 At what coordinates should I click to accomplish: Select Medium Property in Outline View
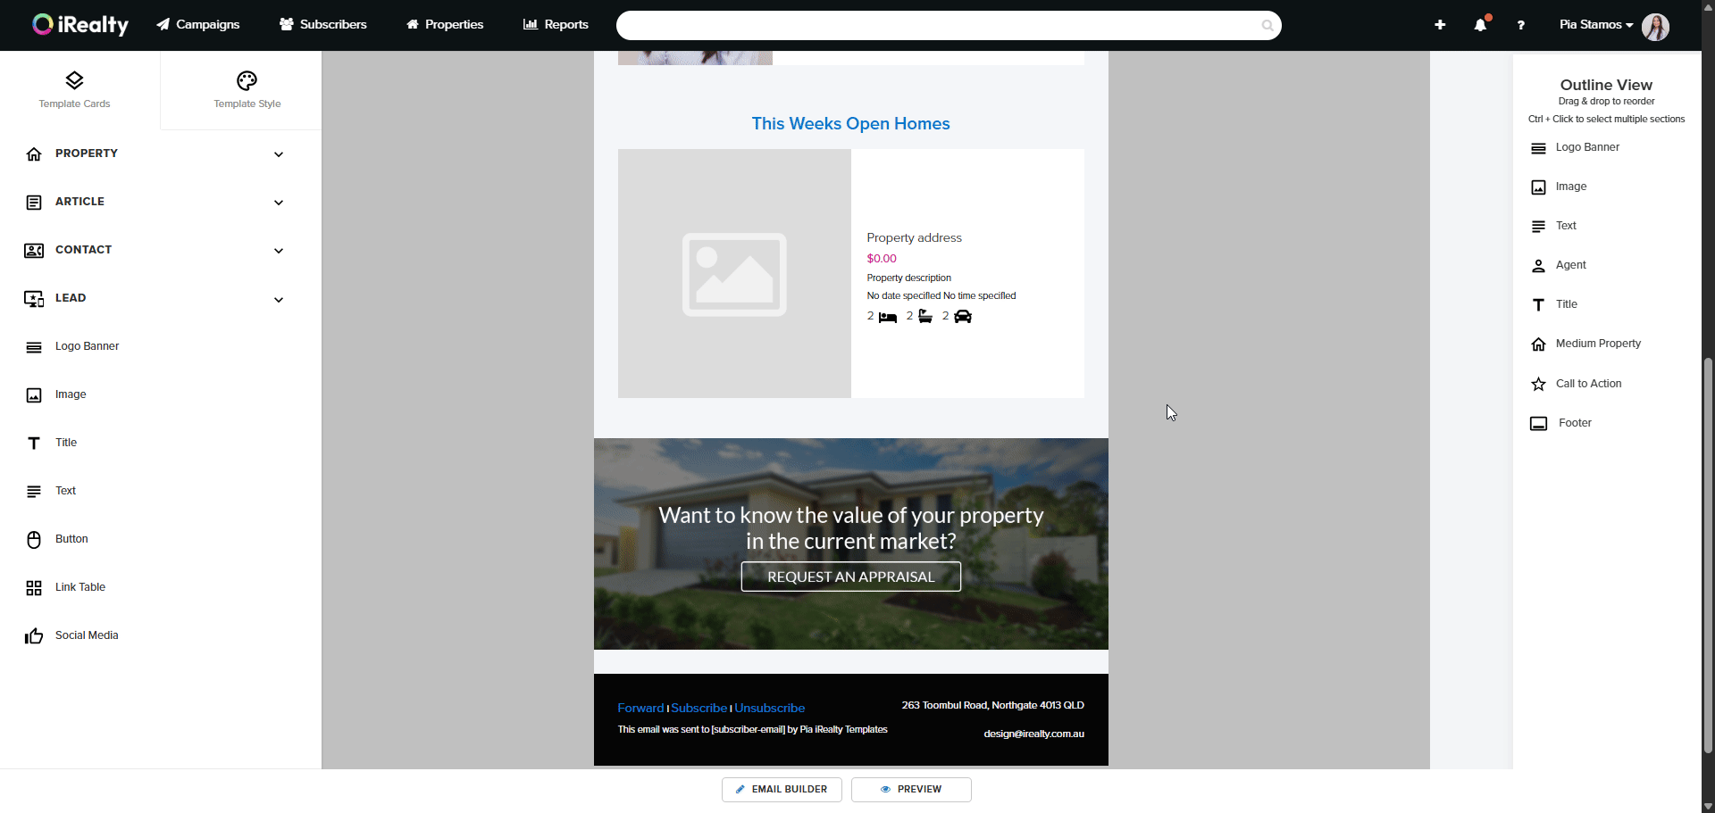tap(1597, 344)
